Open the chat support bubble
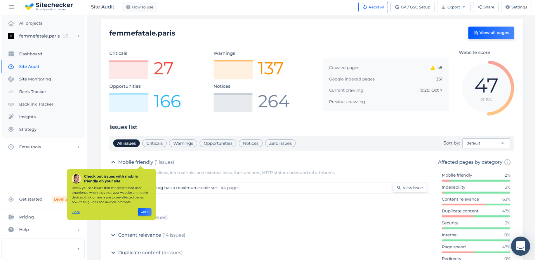535x260 pixels. (x=520, y=246)
